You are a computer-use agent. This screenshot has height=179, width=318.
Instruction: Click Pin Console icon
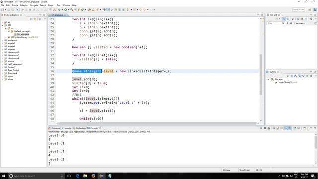[x=294, y=128]
